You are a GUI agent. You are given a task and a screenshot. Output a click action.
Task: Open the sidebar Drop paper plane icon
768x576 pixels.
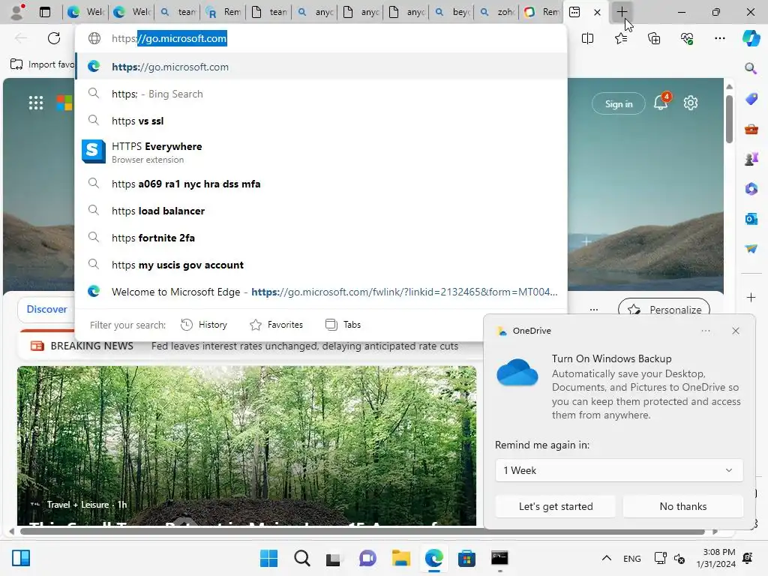pos(751,249)
